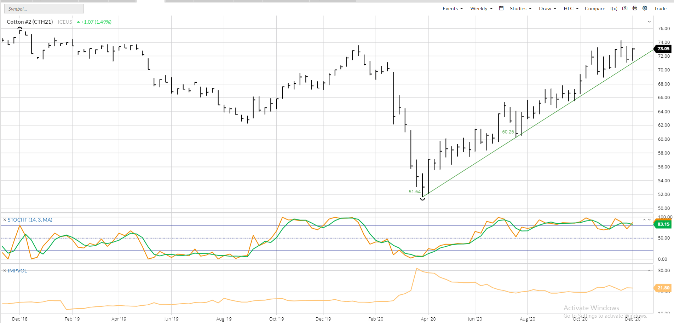
Task: Collapse the IMPVOL study panel
Action: click(649, 270)
